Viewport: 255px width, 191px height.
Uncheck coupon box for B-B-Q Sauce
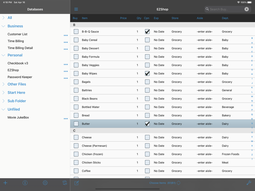(147, 32)
